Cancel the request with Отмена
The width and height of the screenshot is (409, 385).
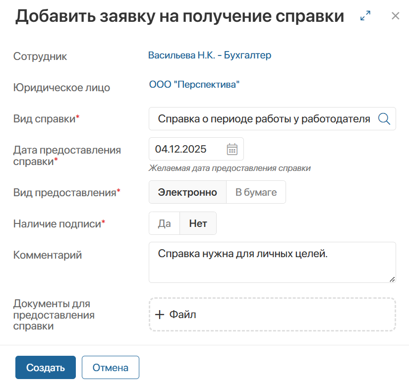click(110, 367)
